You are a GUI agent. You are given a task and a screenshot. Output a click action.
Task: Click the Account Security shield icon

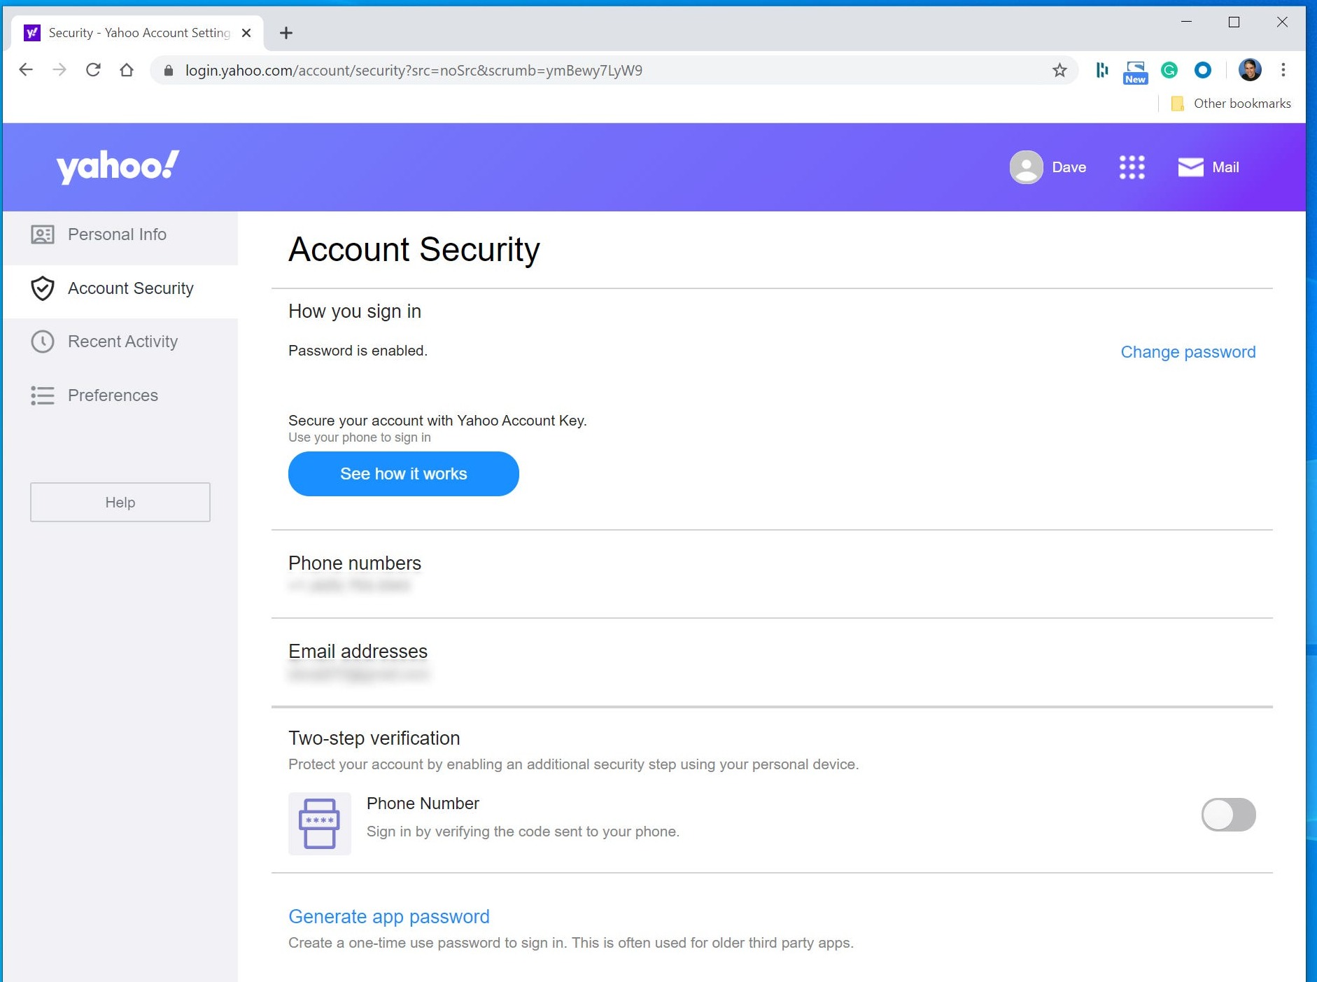(43, 288)
